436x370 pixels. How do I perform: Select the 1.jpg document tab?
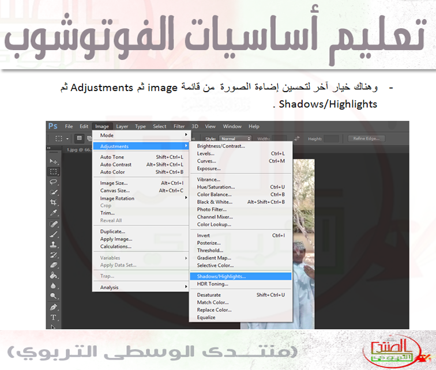78,150
